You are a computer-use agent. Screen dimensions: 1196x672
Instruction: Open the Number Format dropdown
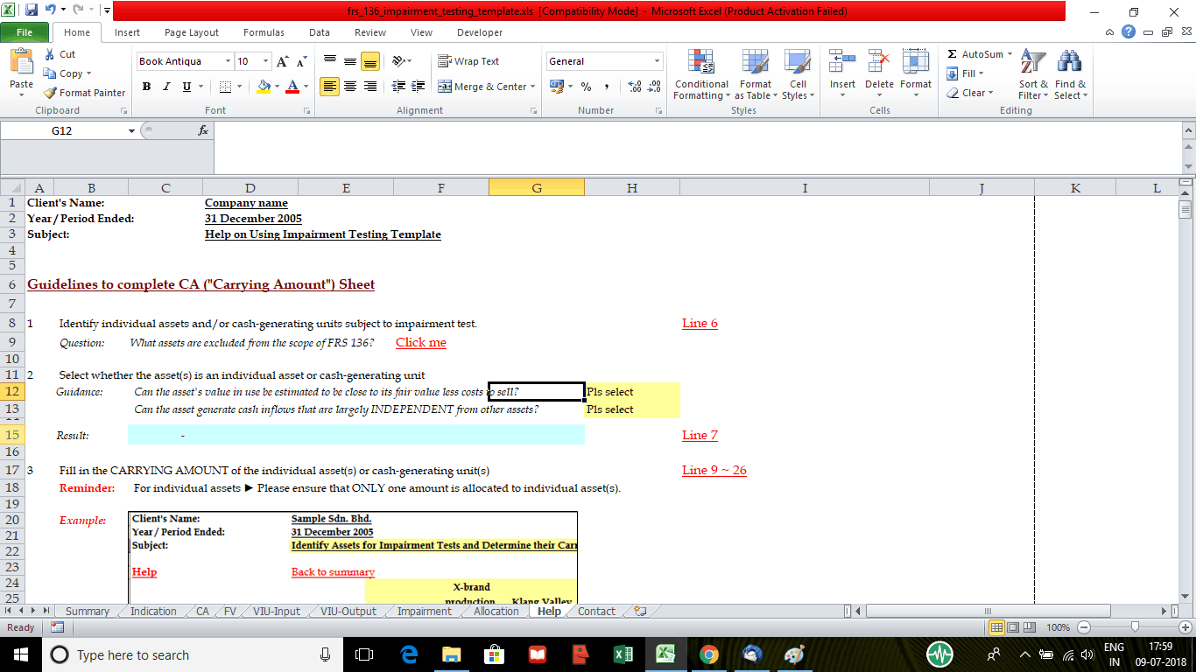coord(658,61)
